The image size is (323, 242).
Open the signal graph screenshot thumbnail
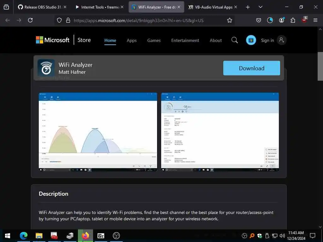coord(98,132)
